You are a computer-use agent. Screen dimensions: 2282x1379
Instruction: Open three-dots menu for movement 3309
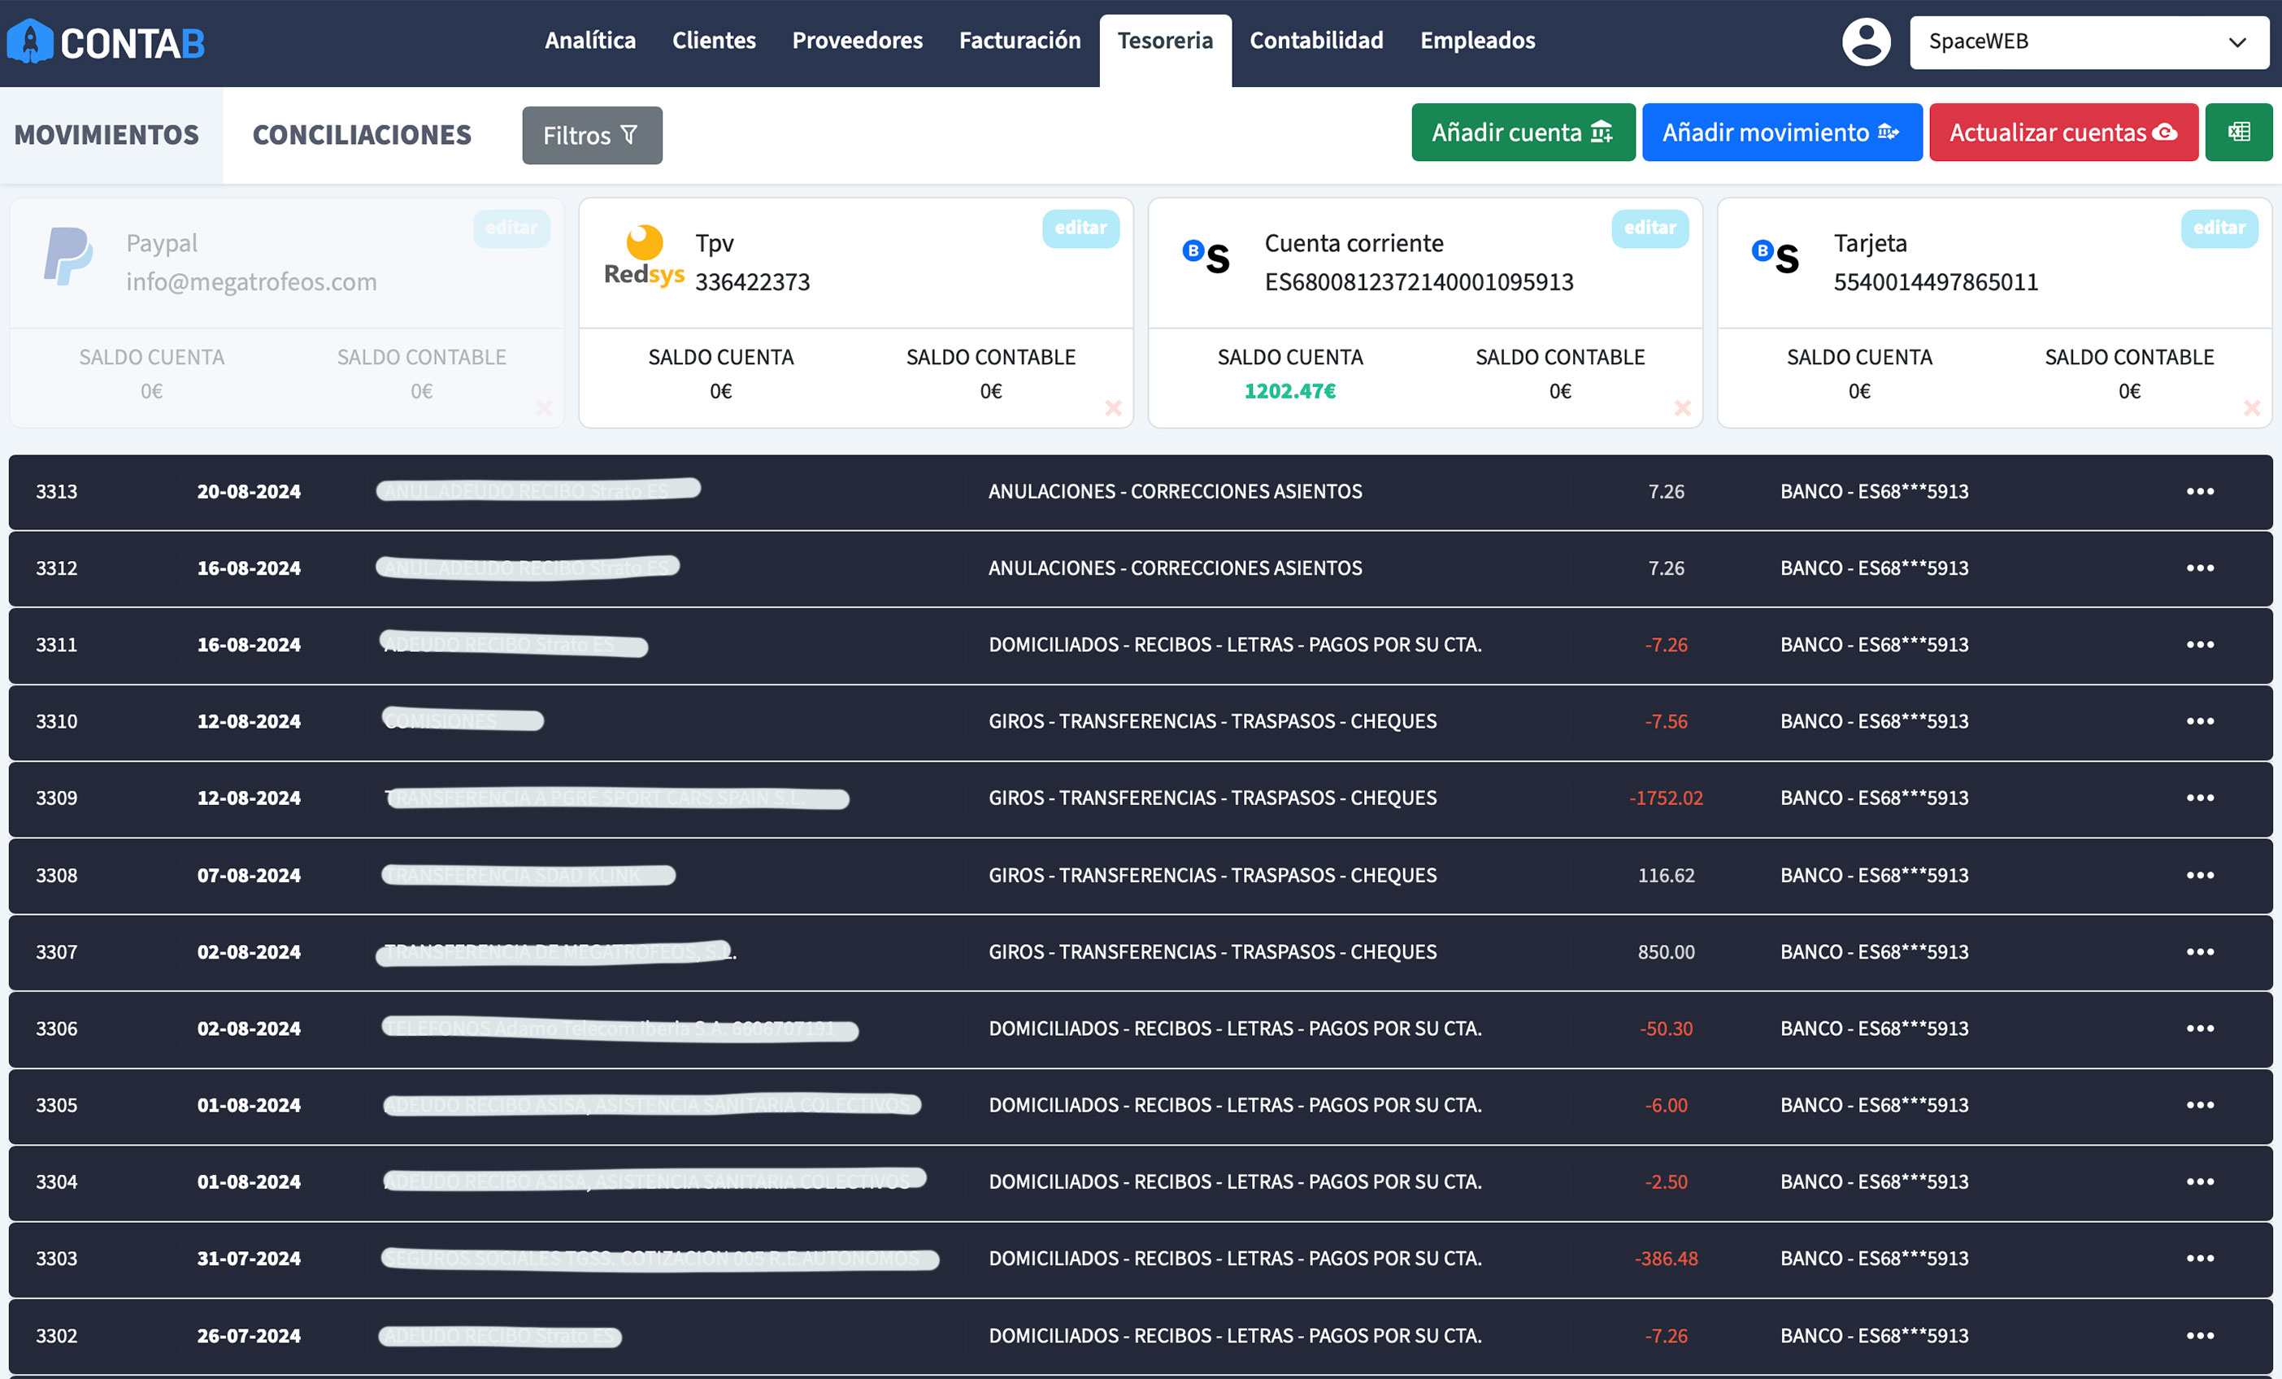click(x=2200, y=798)
